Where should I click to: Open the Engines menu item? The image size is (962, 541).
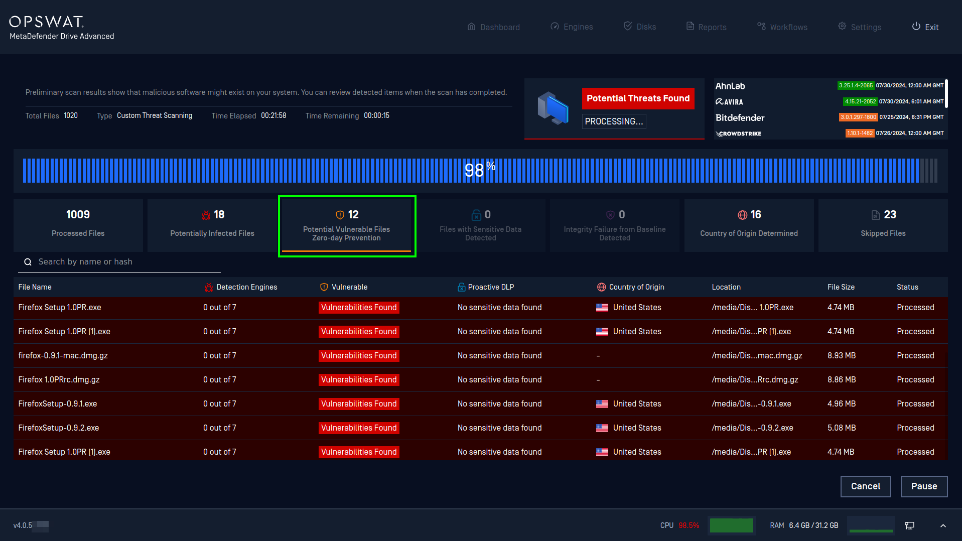tap(572, 27)
